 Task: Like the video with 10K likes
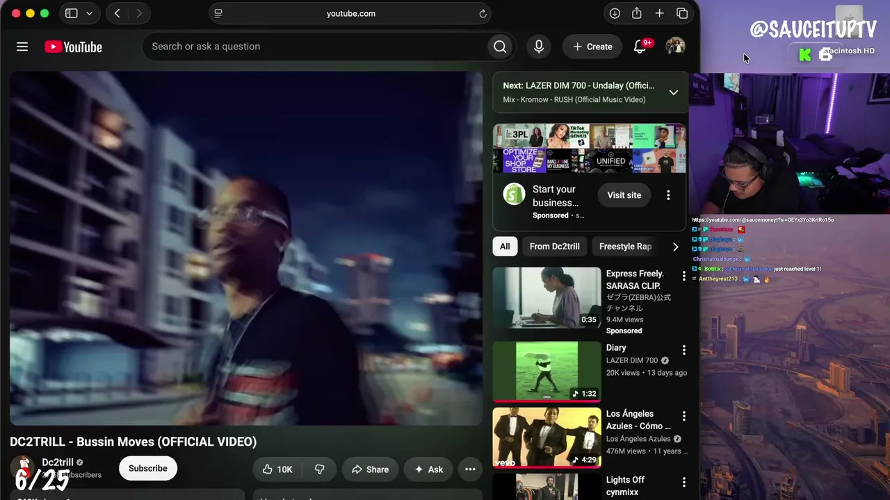[277, 469]
